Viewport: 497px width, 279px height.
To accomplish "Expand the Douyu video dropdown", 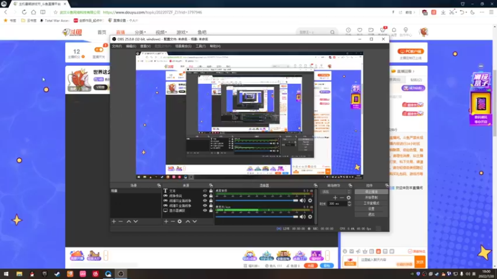I will (161, 32).
